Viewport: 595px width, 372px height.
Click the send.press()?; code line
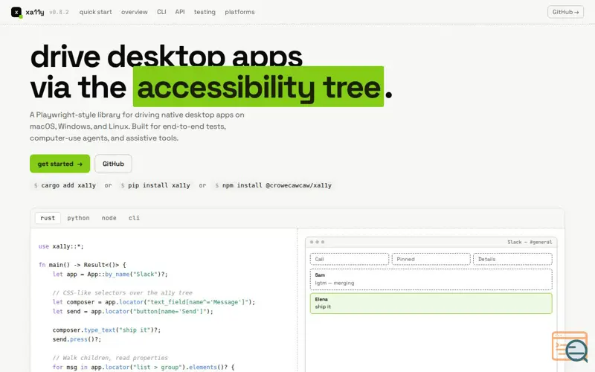point(77,339)
